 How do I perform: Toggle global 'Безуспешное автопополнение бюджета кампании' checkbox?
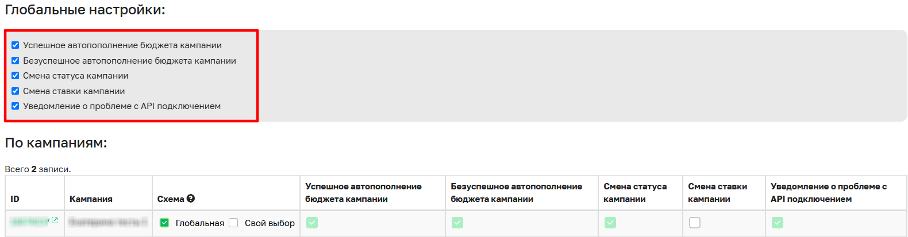pyautogui.click(x=16, y=60)
